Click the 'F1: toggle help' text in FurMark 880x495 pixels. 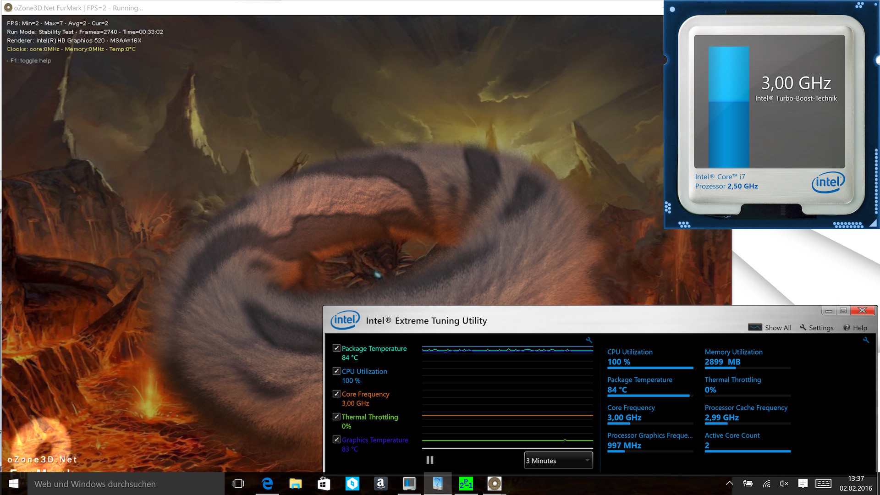[x=29, y=60]
